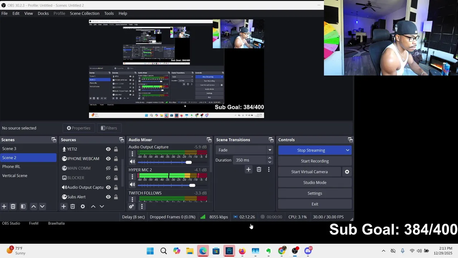Hide the Audio Output Capture source
Viewport: 458px width, 258px height.
(x=108, y=187)
